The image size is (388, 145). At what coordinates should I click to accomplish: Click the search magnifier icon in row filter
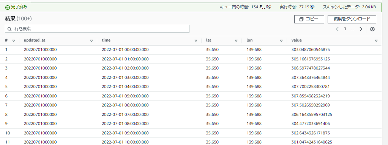click(9, 29)
